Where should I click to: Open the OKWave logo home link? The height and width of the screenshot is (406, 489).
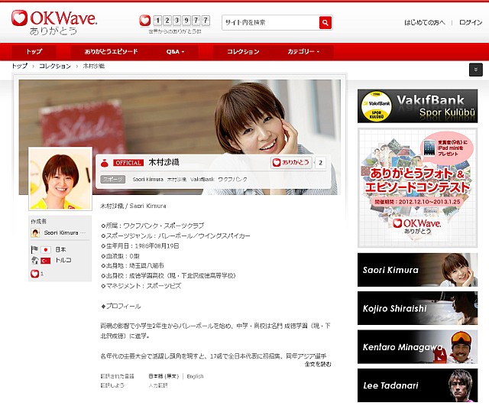[x=54, y=22]
